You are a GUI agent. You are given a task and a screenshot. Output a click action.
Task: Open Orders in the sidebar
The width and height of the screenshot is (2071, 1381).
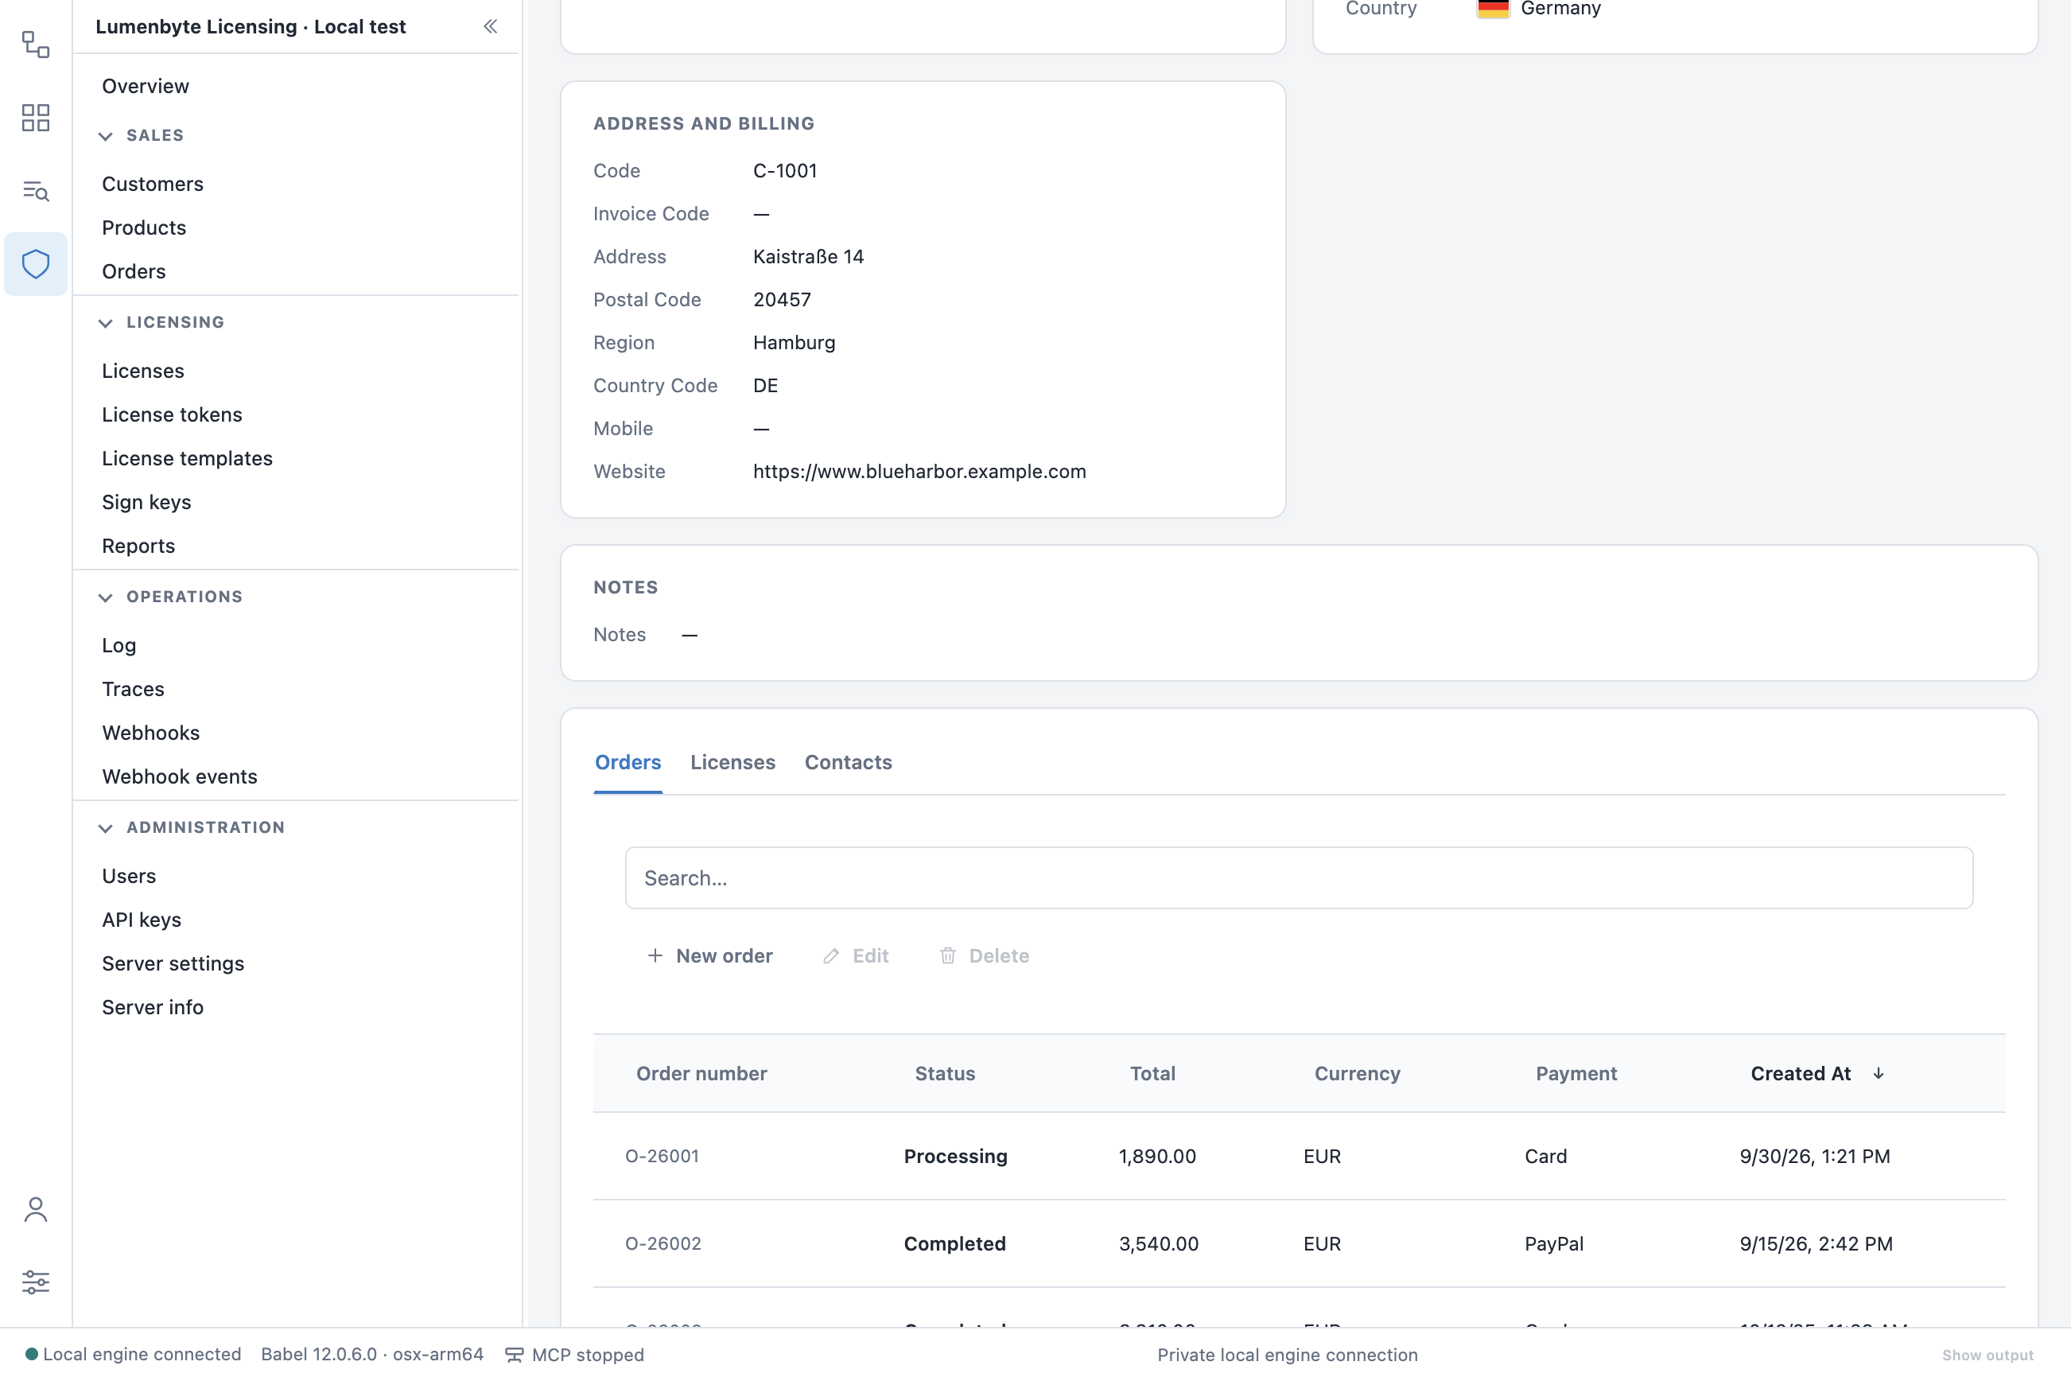(133, 271)
